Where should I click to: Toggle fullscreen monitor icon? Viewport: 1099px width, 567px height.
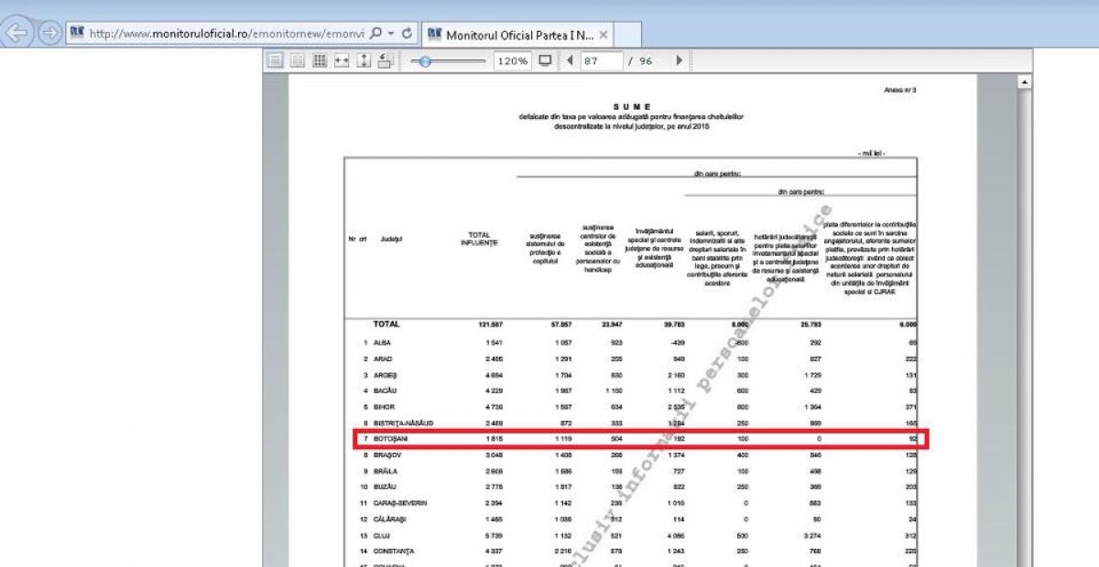(546, 60)
